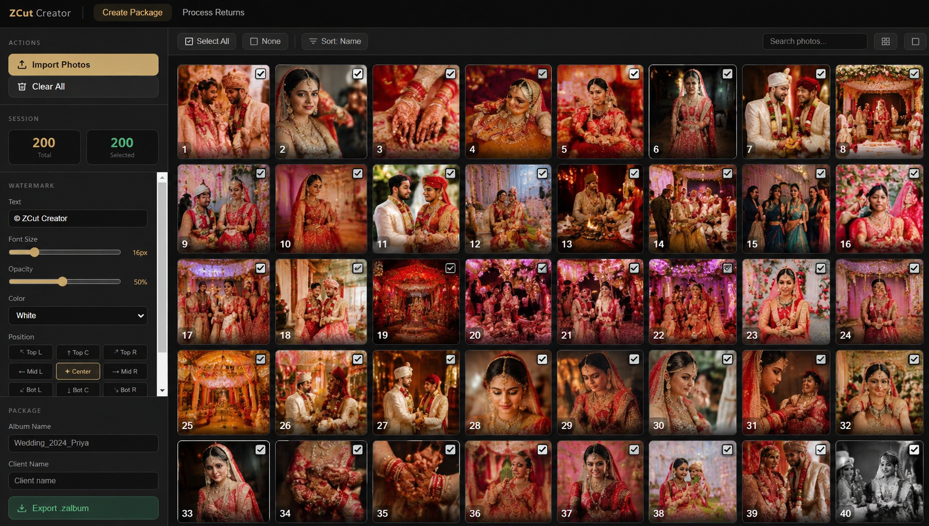The width and height of the screenshot is (929, 526).
Task: Click the watermark panel scroll-up arrow
Action: tap(162, 178)
